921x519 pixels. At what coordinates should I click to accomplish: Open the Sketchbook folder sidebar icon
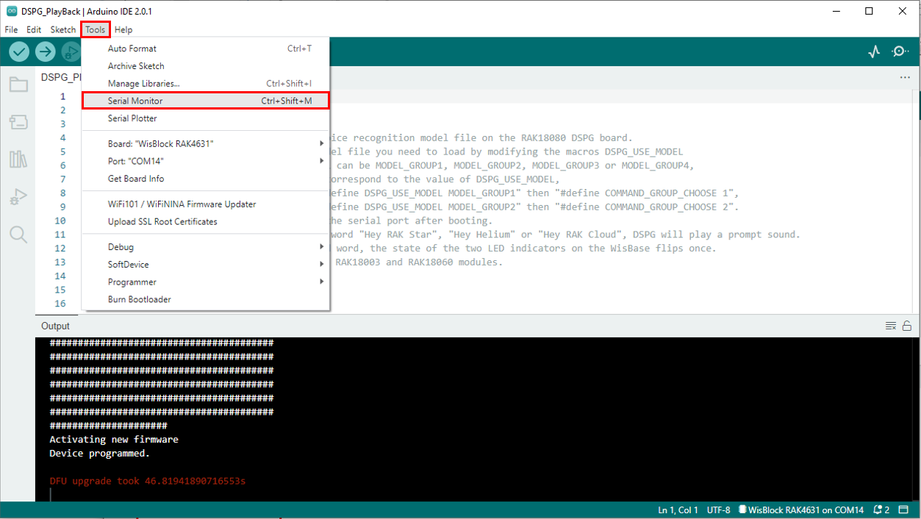click(18, 85)
